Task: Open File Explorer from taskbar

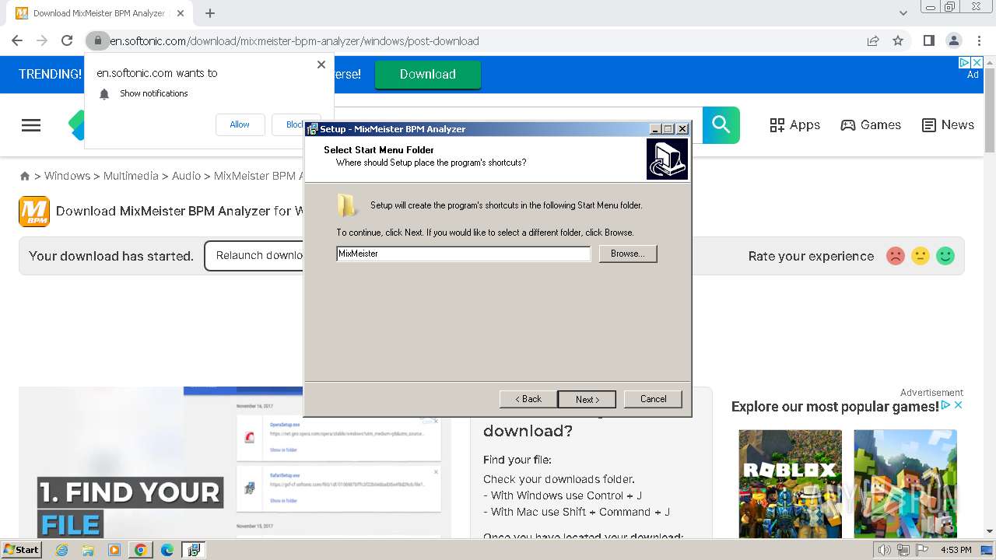Action: click(88, 550)
